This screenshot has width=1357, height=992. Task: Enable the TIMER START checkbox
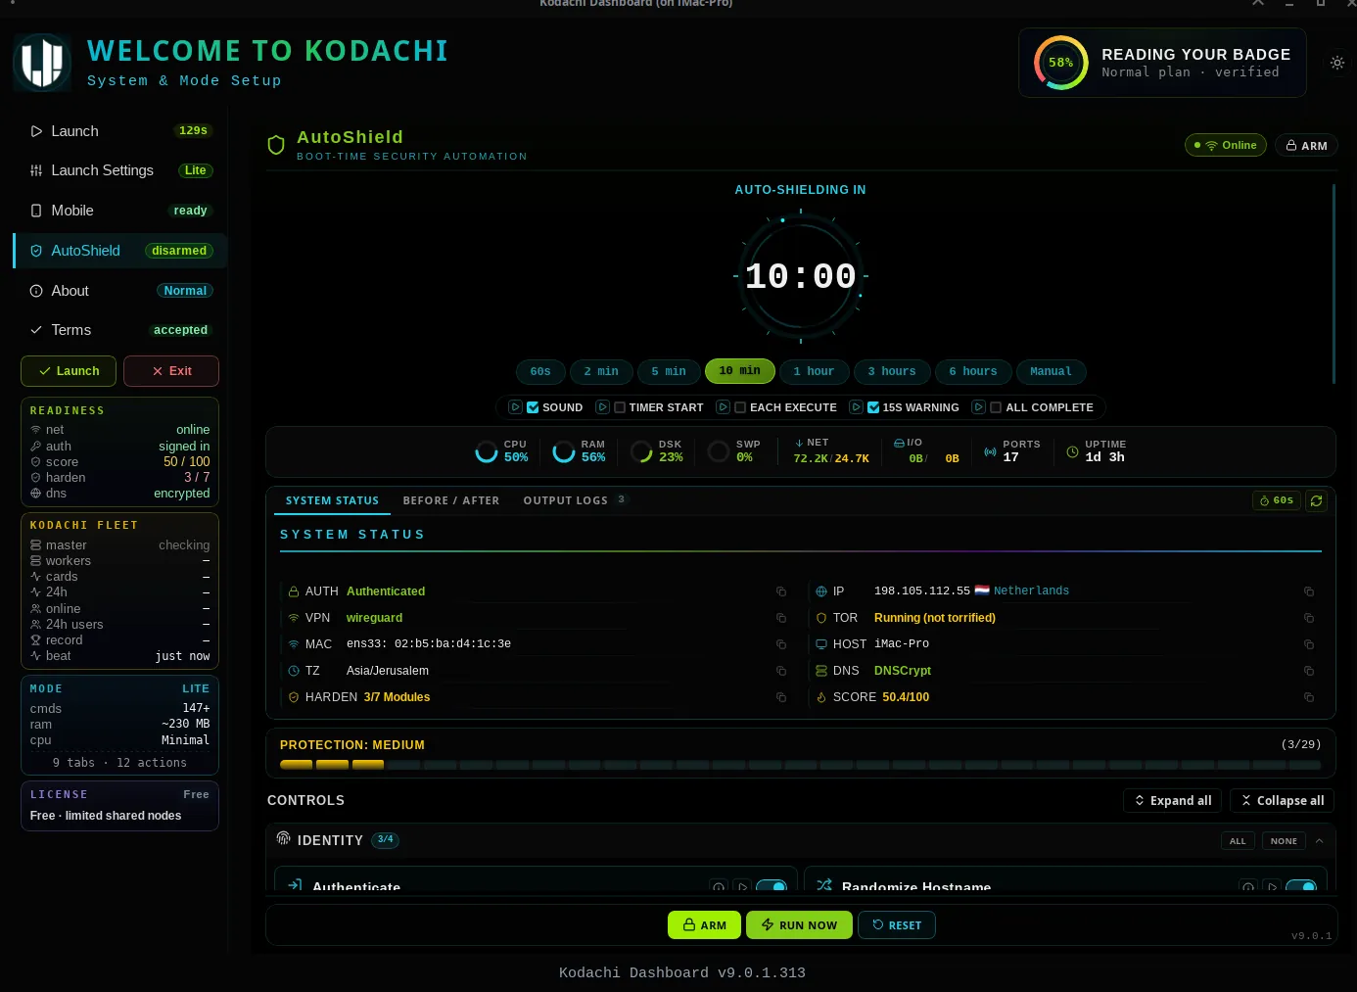620,407
